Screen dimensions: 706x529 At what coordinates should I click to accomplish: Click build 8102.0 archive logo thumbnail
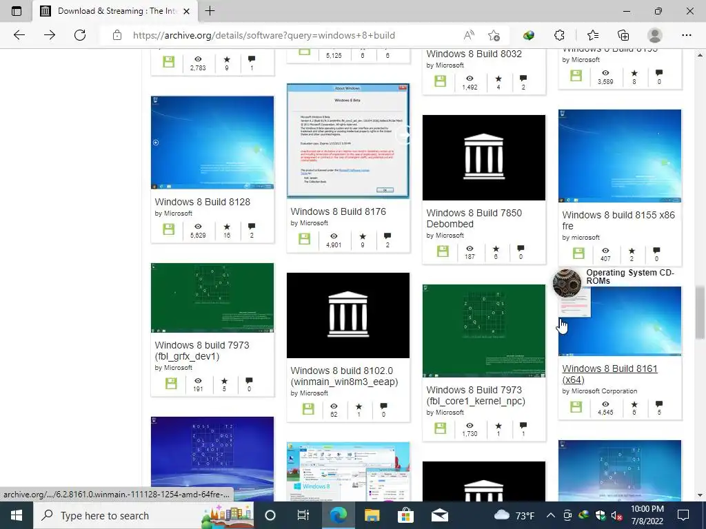(x=348, y=315)
